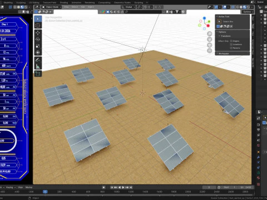Open the World properties tab
Viewport: 267px width, 200px height.
coord(259,146)
